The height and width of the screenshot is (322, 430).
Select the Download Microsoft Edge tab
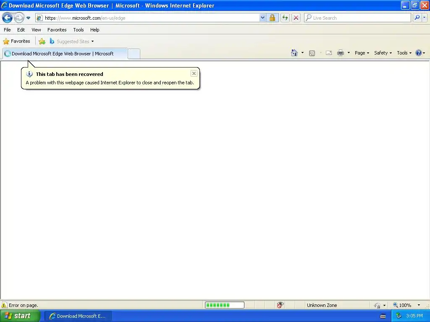65,54
